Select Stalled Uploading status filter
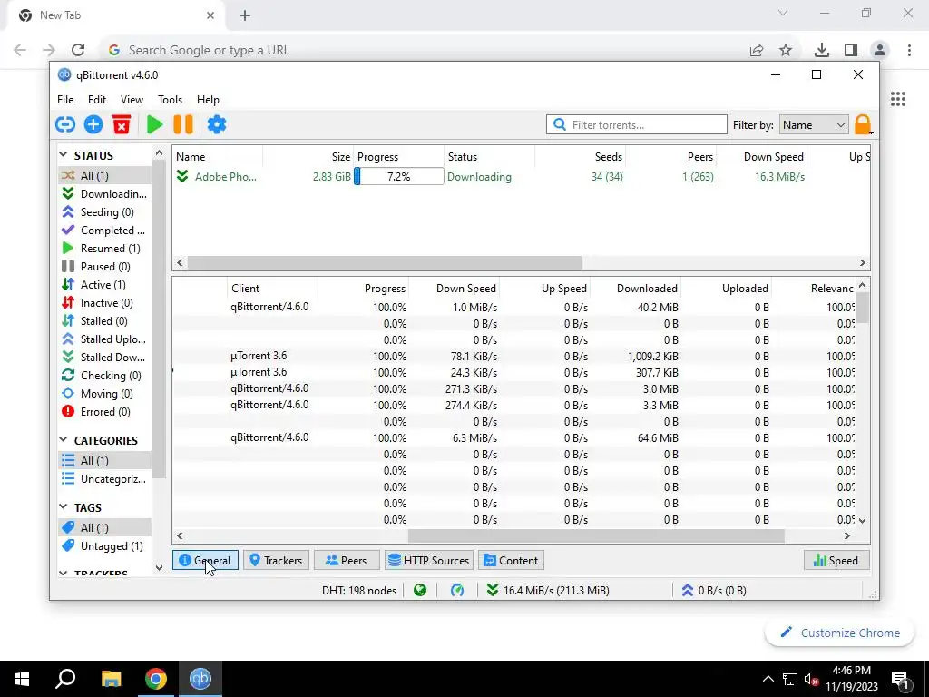Screen dimensions: 929x697 pos(105,339)
